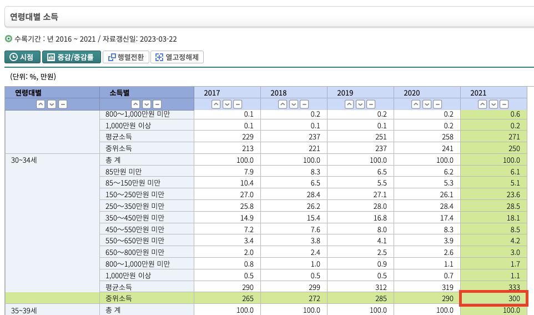Click 2018 value 272 in 중위소득 row
This screenshot has width=534, height=315.
click(x=294, y=298)
